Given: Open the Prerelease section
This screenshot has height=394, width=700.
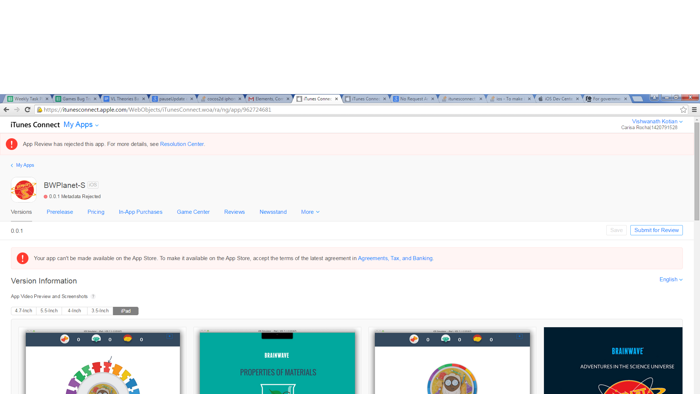Looking at the screenshot, I should (60, 212).
